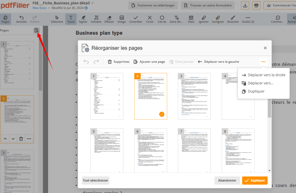Viewport: 296px width, 193px height.
Task: Click the dialog scrollbar down arrow
Action: tap(269, 170)
